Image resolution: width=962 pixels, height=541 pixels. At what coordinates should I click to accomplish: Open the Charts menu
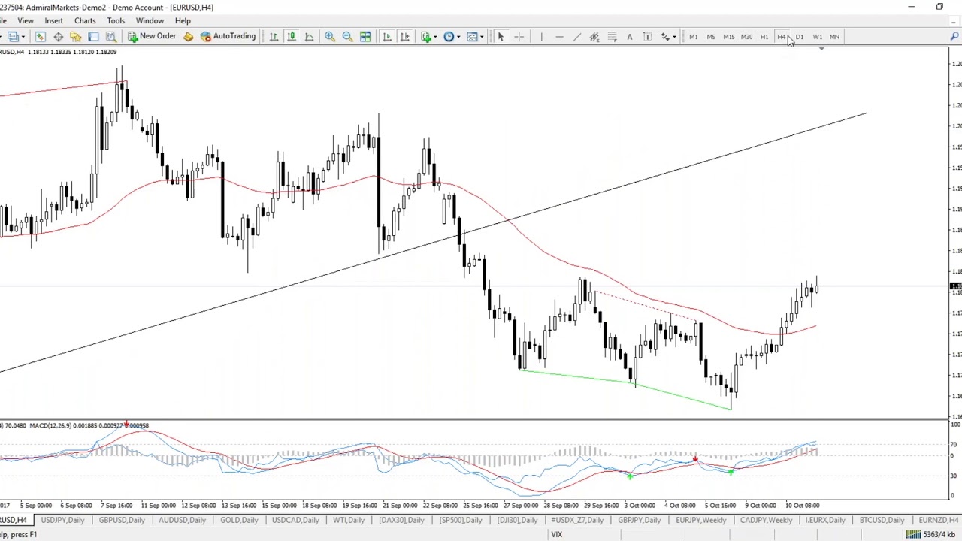coord(85,20)
